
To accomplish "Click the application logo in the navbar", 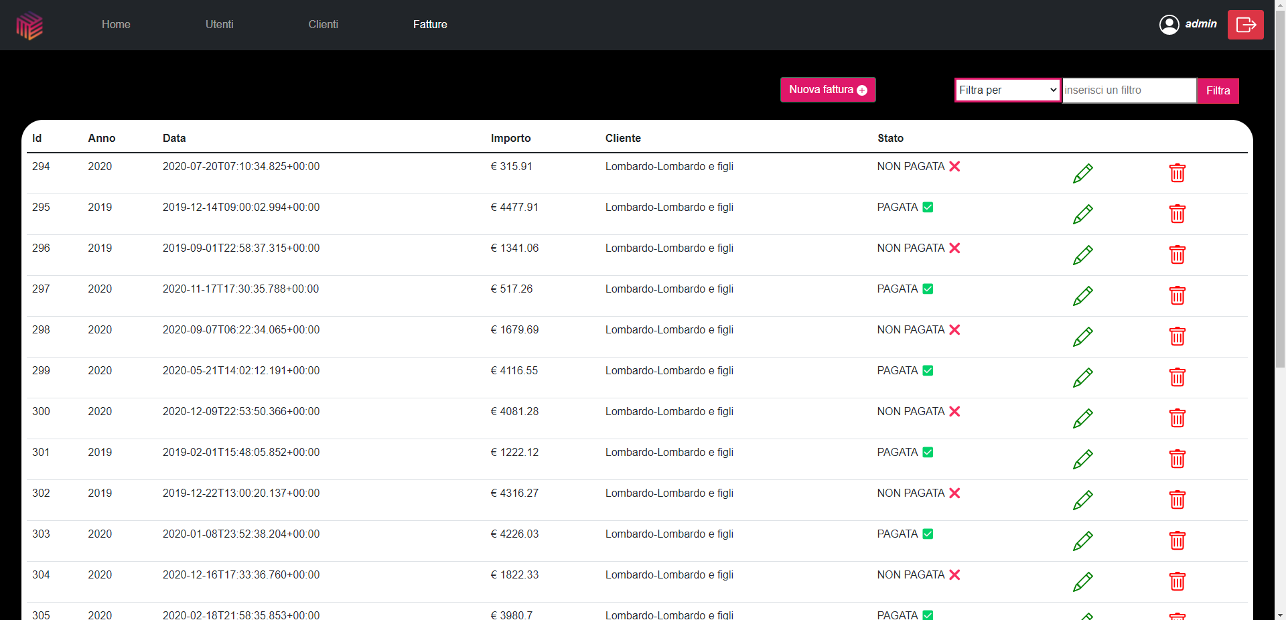I will point(28,25).
